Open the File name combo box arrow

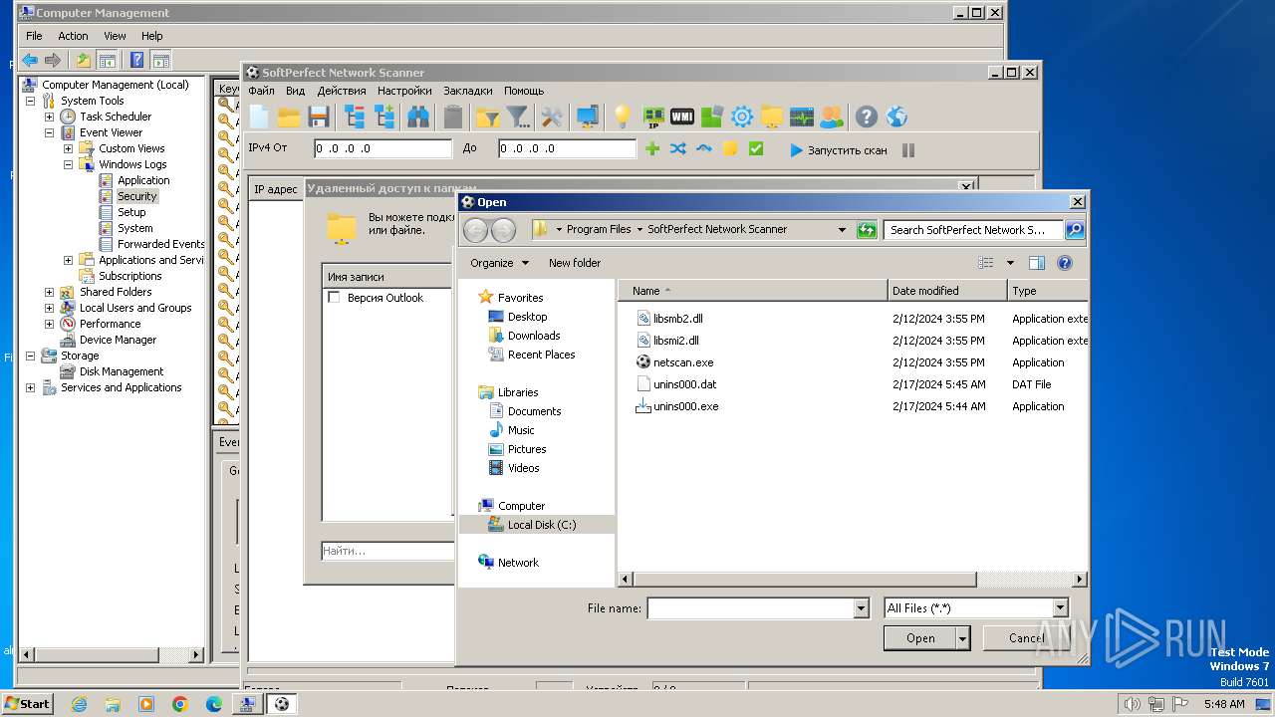point(861,607)
